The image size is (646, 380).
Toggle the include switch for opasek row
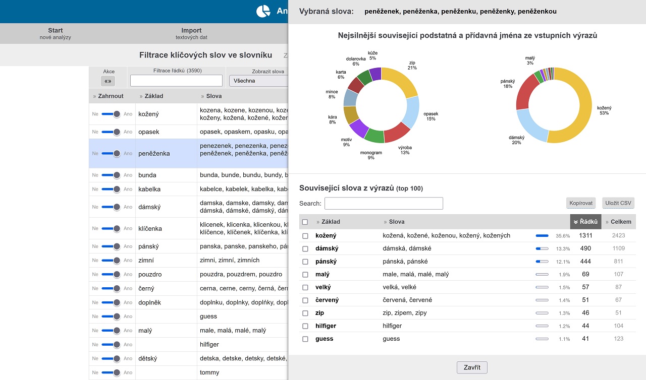(111, 132)
